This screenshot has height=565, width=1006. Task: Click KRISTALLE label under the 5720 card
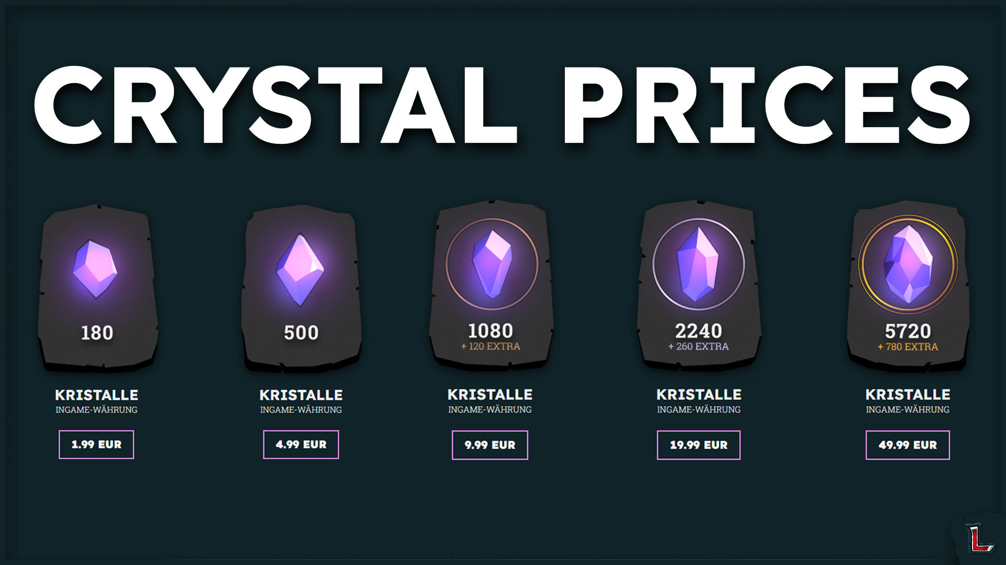(908, 394)
